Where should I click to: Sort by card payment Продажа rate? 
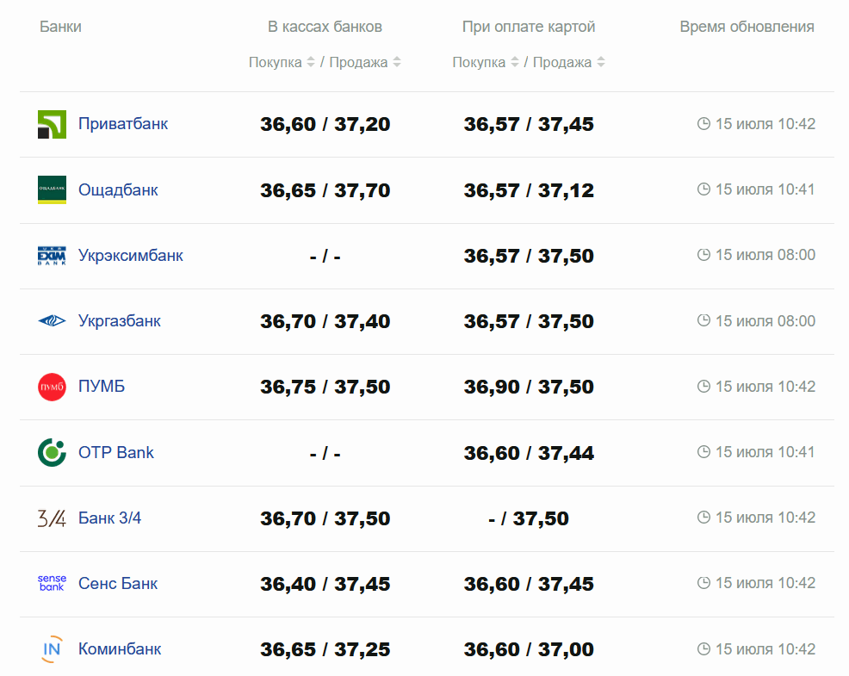click(x=601, y=63)
